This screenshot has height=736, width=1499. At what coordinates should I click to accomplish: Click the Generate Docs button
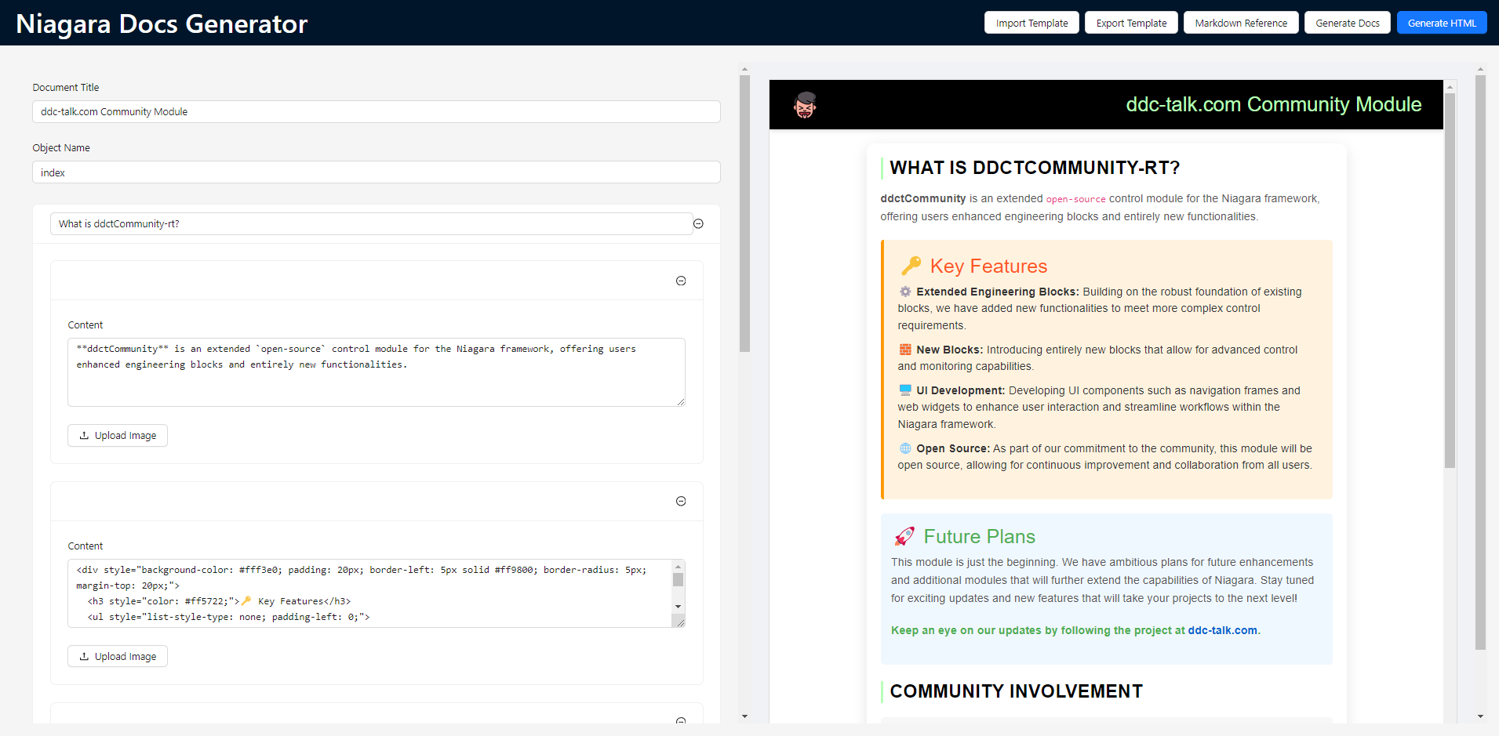pos(1348,23)
